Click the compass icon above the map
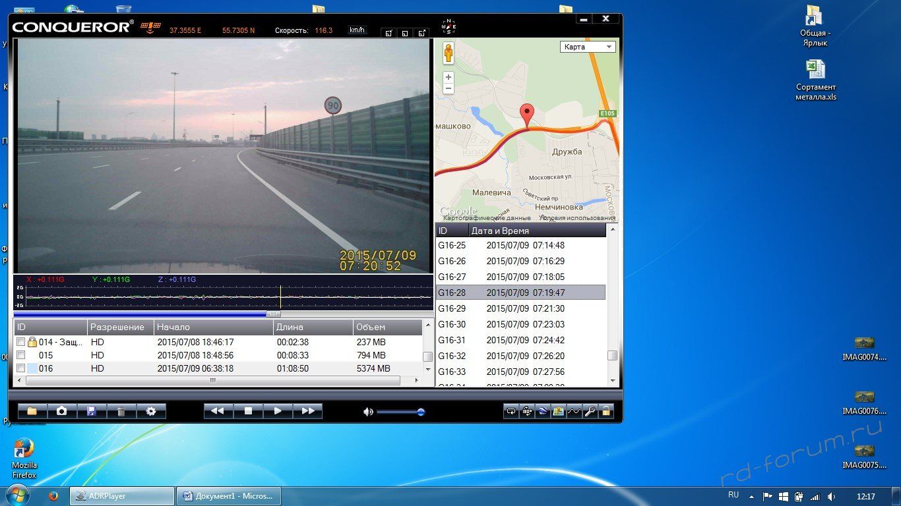Screen dimensions: 901x506 pos(449,27)
